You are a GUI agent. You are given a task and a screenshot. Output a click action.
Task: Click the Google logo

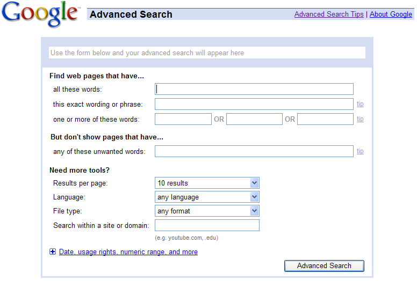pos(40,14)
